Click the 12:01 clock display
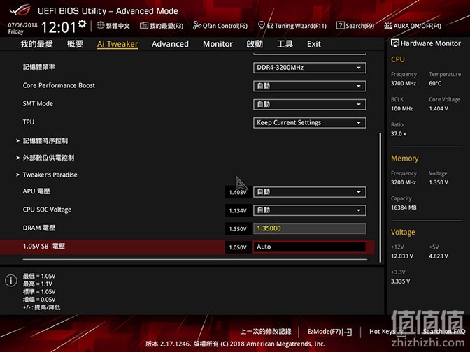This screenshot has height=352, width=470. (59, 27)
